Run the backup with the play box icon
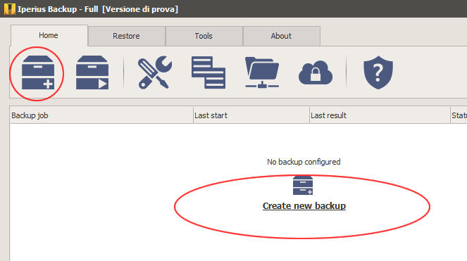The width and height of the screenshot is (467, 261). (92, 72)
